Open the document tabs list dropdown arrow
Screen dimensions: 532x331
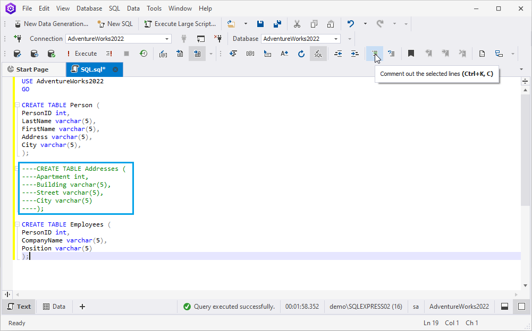(521, 69)
